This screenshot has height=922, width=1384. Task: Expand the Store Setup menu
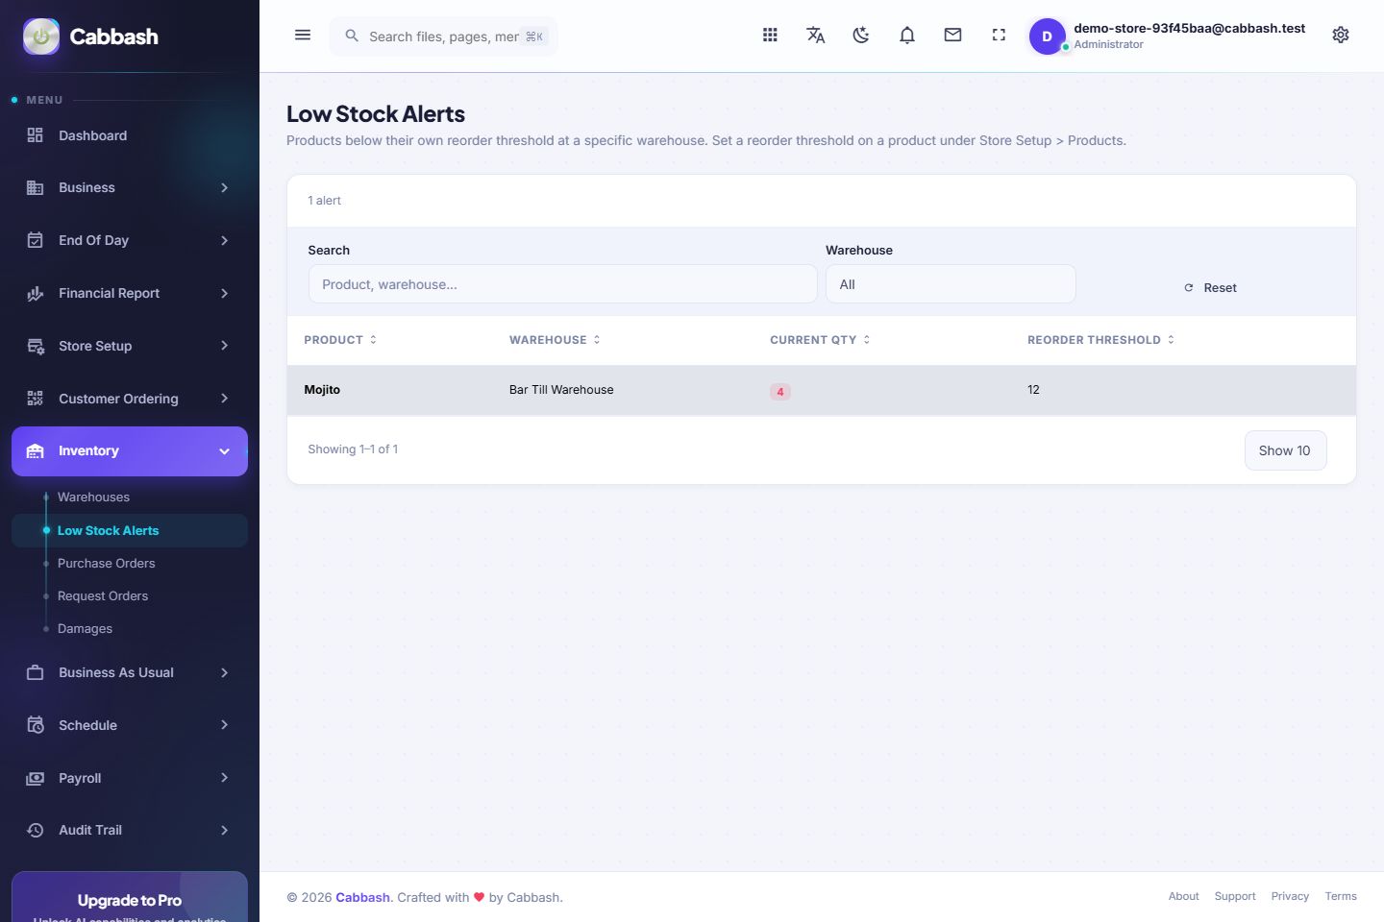tap(130, 346)
